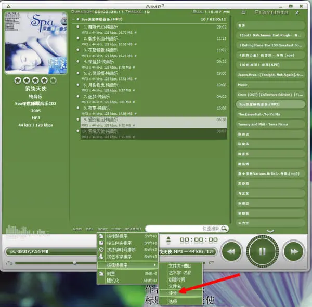The height and width of the screenshot is (307, 312).
Task: Toggle the repeat icon left of slider
Action: point(9,263)
